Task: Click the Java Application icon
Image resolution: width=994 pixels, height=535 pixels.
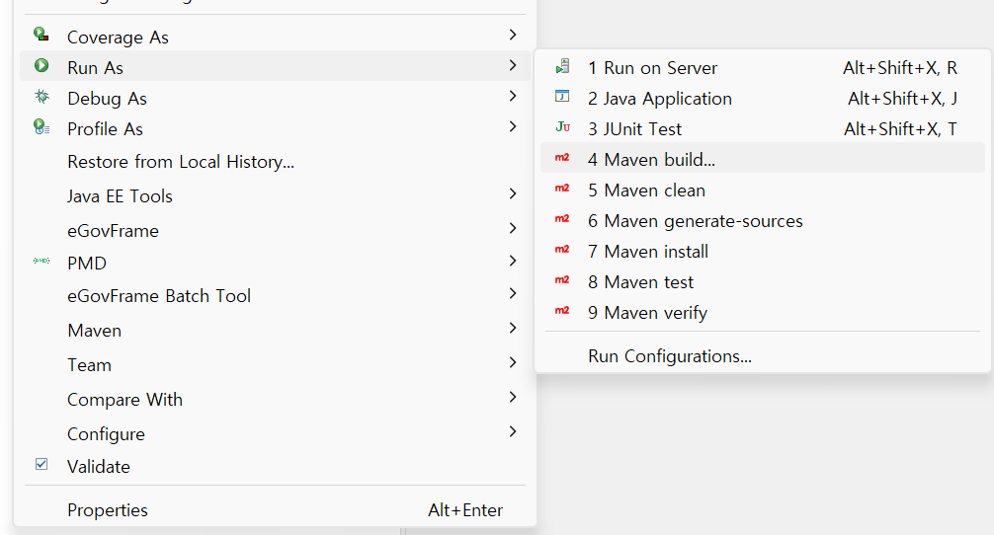Action: point(562,98)
